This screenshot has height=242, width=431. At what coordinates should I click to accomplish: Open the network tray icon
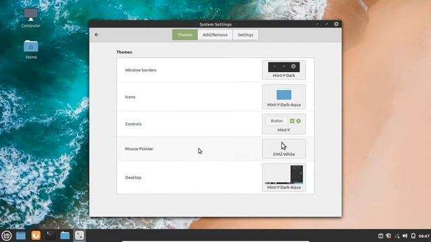coord(397,236)
